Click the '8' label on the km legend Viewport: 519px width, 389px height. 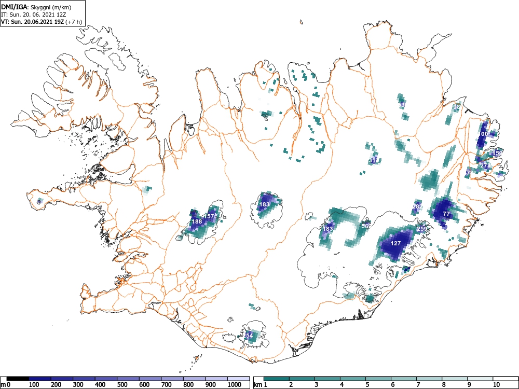[444, 385]
